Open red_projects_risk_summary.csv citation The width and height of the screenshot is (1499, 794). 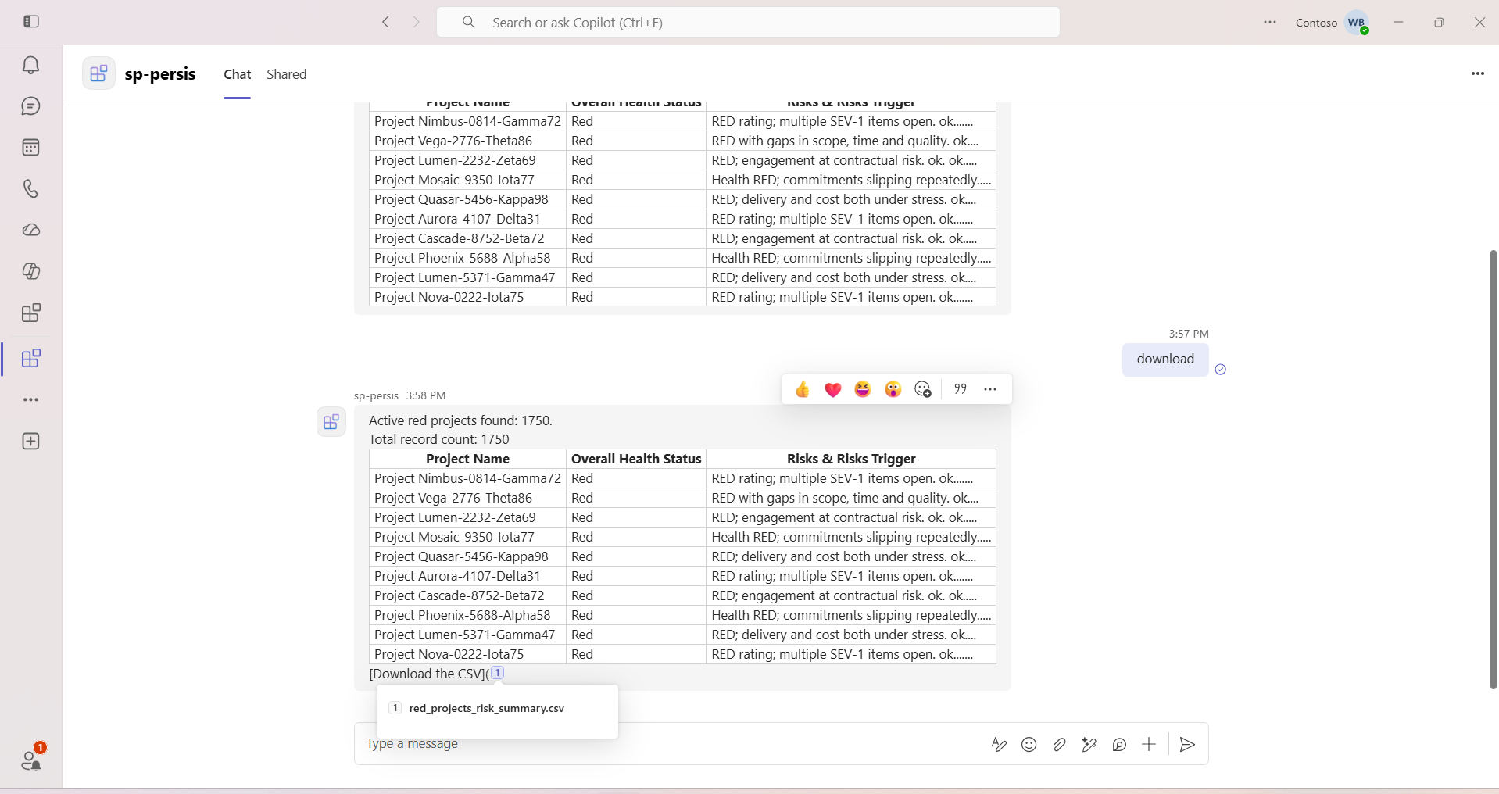(486, 708)
